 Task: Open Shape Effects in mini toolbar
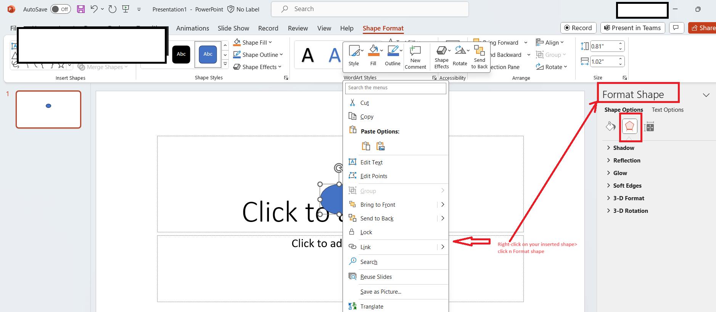(442, 57)
